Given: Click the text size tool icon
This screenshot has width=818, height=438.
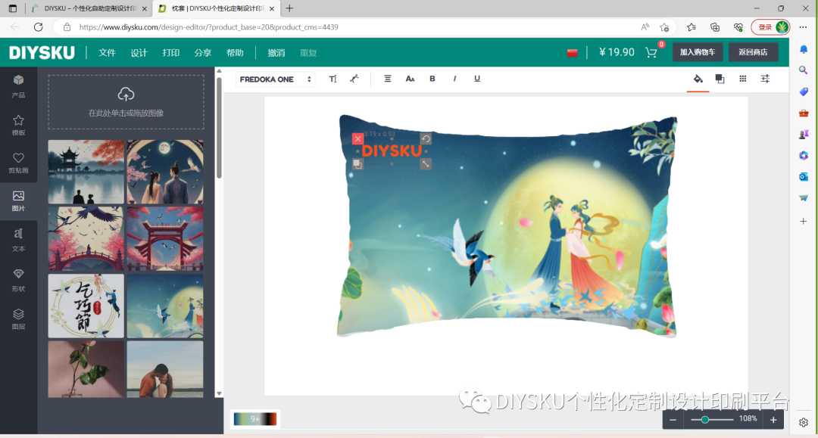Looking at the screenshot, I should 333,79.
